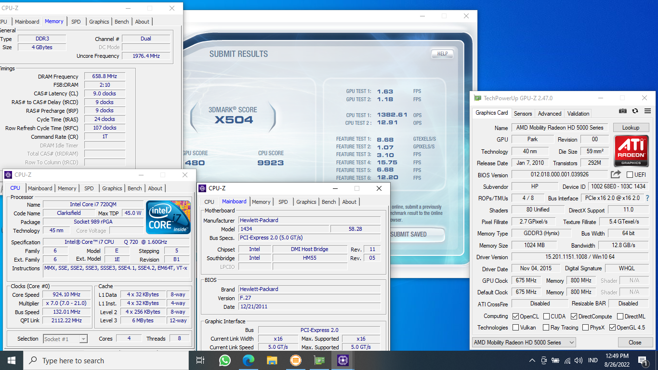This screenshot has height=370, width=658.
Task: Open SPD tab in CPU-Z DDR3 timings window
Action: coord(76,22)
